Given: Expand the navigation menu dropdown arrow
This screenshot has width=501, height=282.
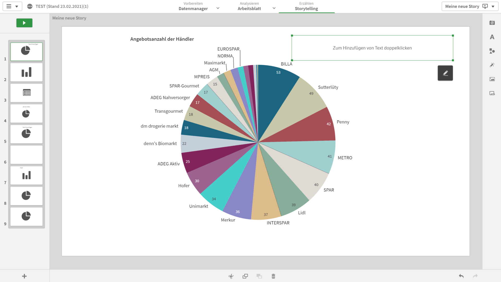Looking at the screenshot, I should point(17,7).
